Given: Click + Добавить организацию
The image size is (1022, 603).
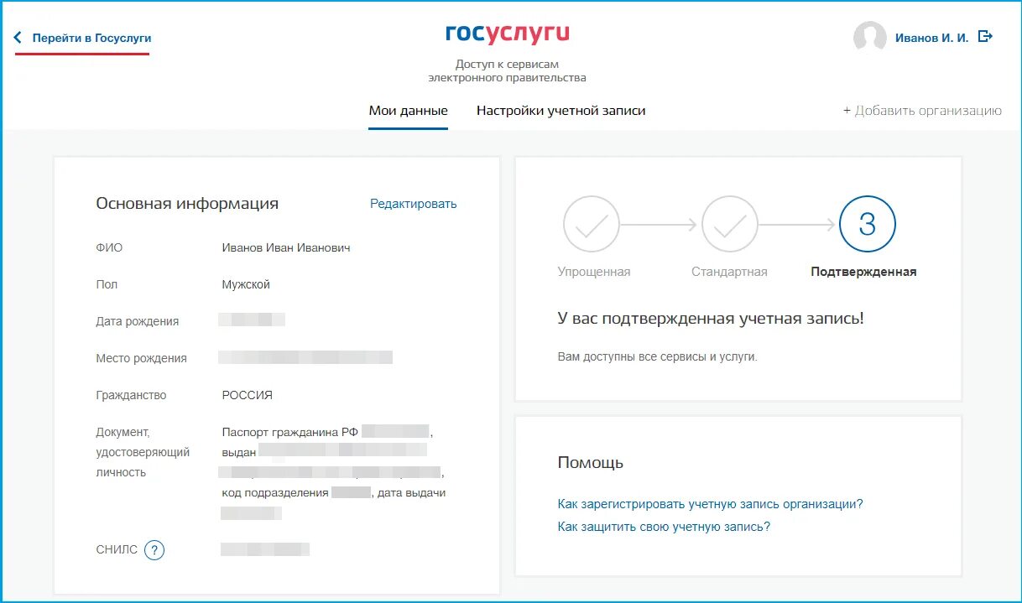Looking at the screenshot, I should 922,111.
